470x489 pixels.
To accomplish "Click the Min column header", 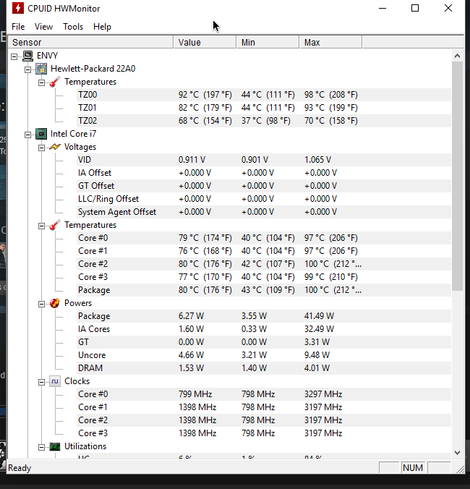I will (268, 43).
